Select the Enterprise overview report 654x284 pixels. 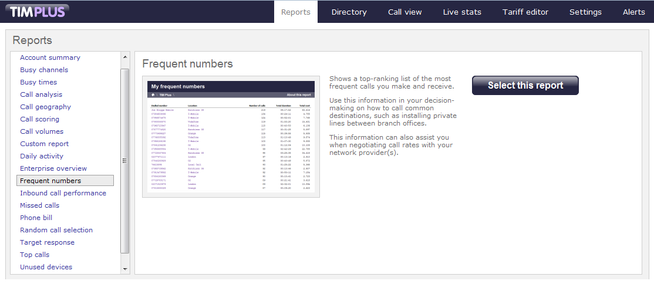point(53,168)
